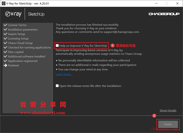Select the Files copied step
Screen dimensions: 183x133
[x=16, y=52]
